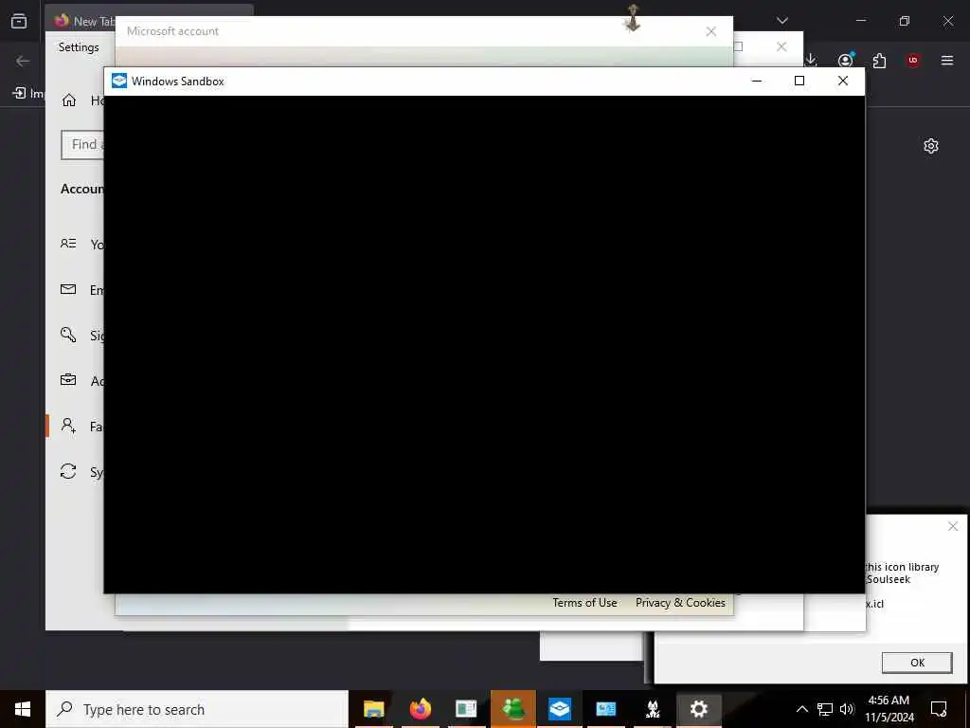Viewport: 970px width, 728px height.
Task: Open the Import bookmarks toolbar item
Action: coord(27,94)
